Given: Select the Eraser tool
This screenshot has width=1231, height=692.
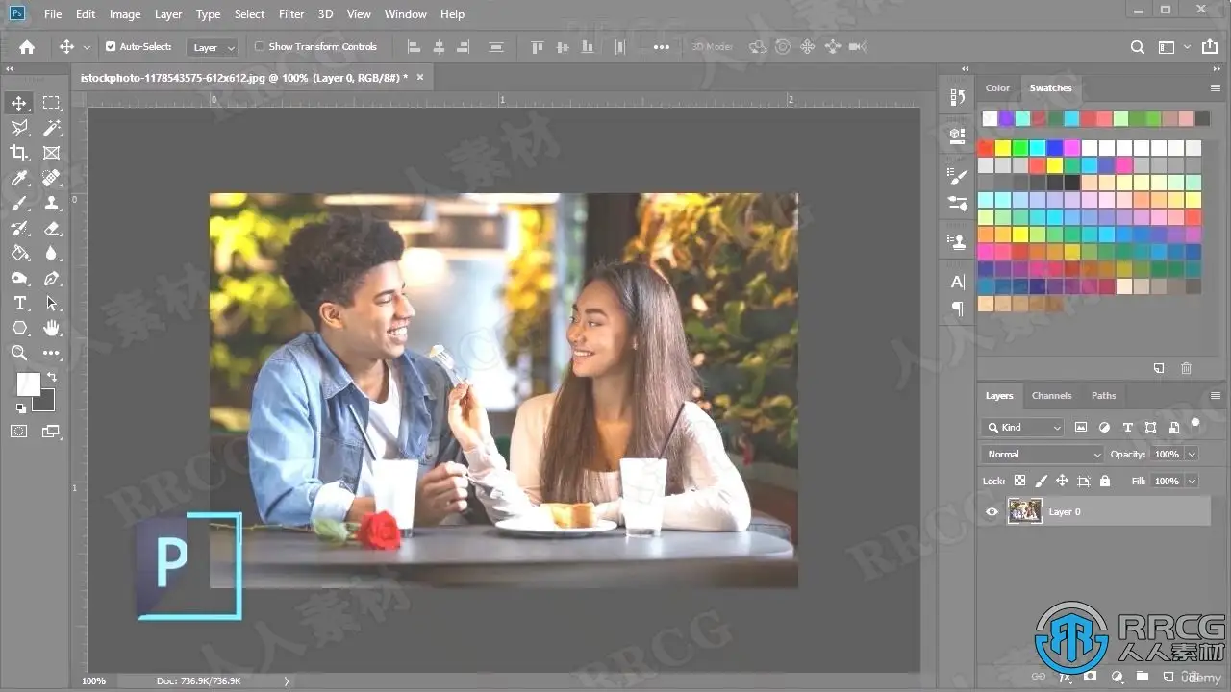Looking at the screenshot, I should point(52,228).
